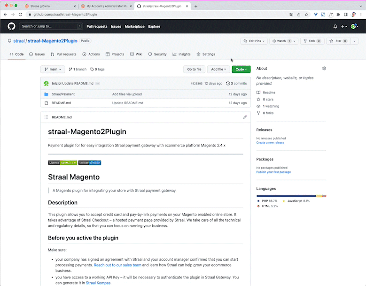Image resolution: width=366 pixels, height=286 pixels.
Task: Open the Edit Pins dropdown
Action: tap(254, 41)
